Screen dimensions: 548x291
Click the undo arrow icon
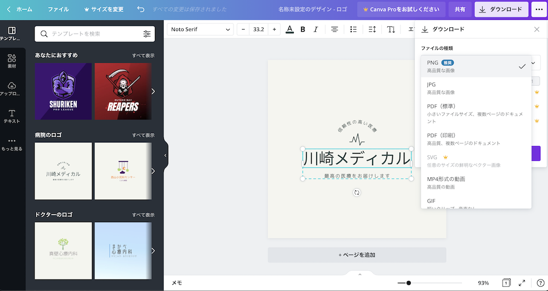tap(141, 9)
